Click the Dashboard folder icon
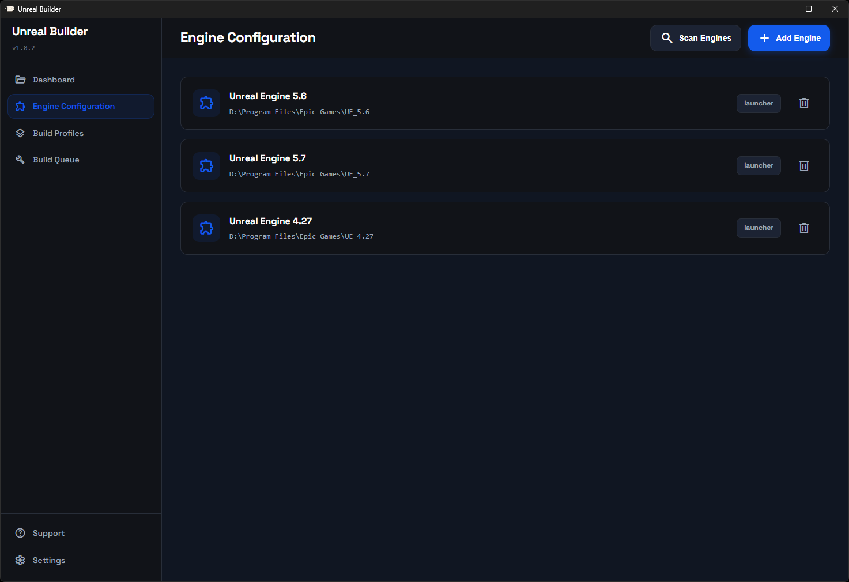This screenshot has height=582, width=849. click(x=20, y=80)
